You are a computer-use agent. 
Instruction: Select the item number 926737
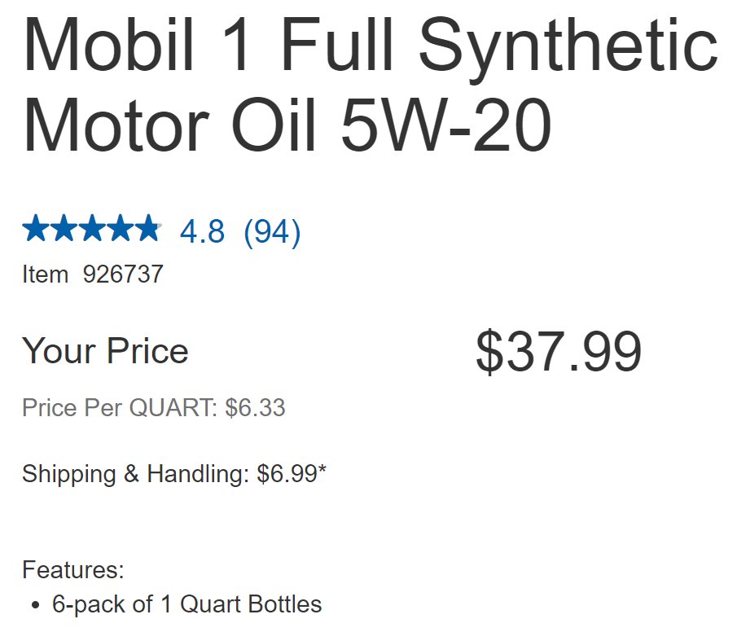(123, 274)
